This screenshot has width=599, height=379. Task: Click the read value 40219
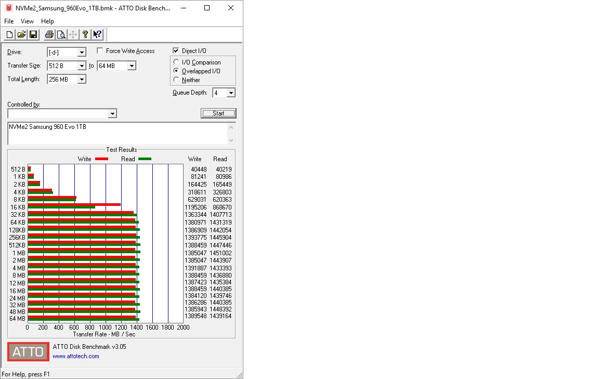tap(224, 169)
